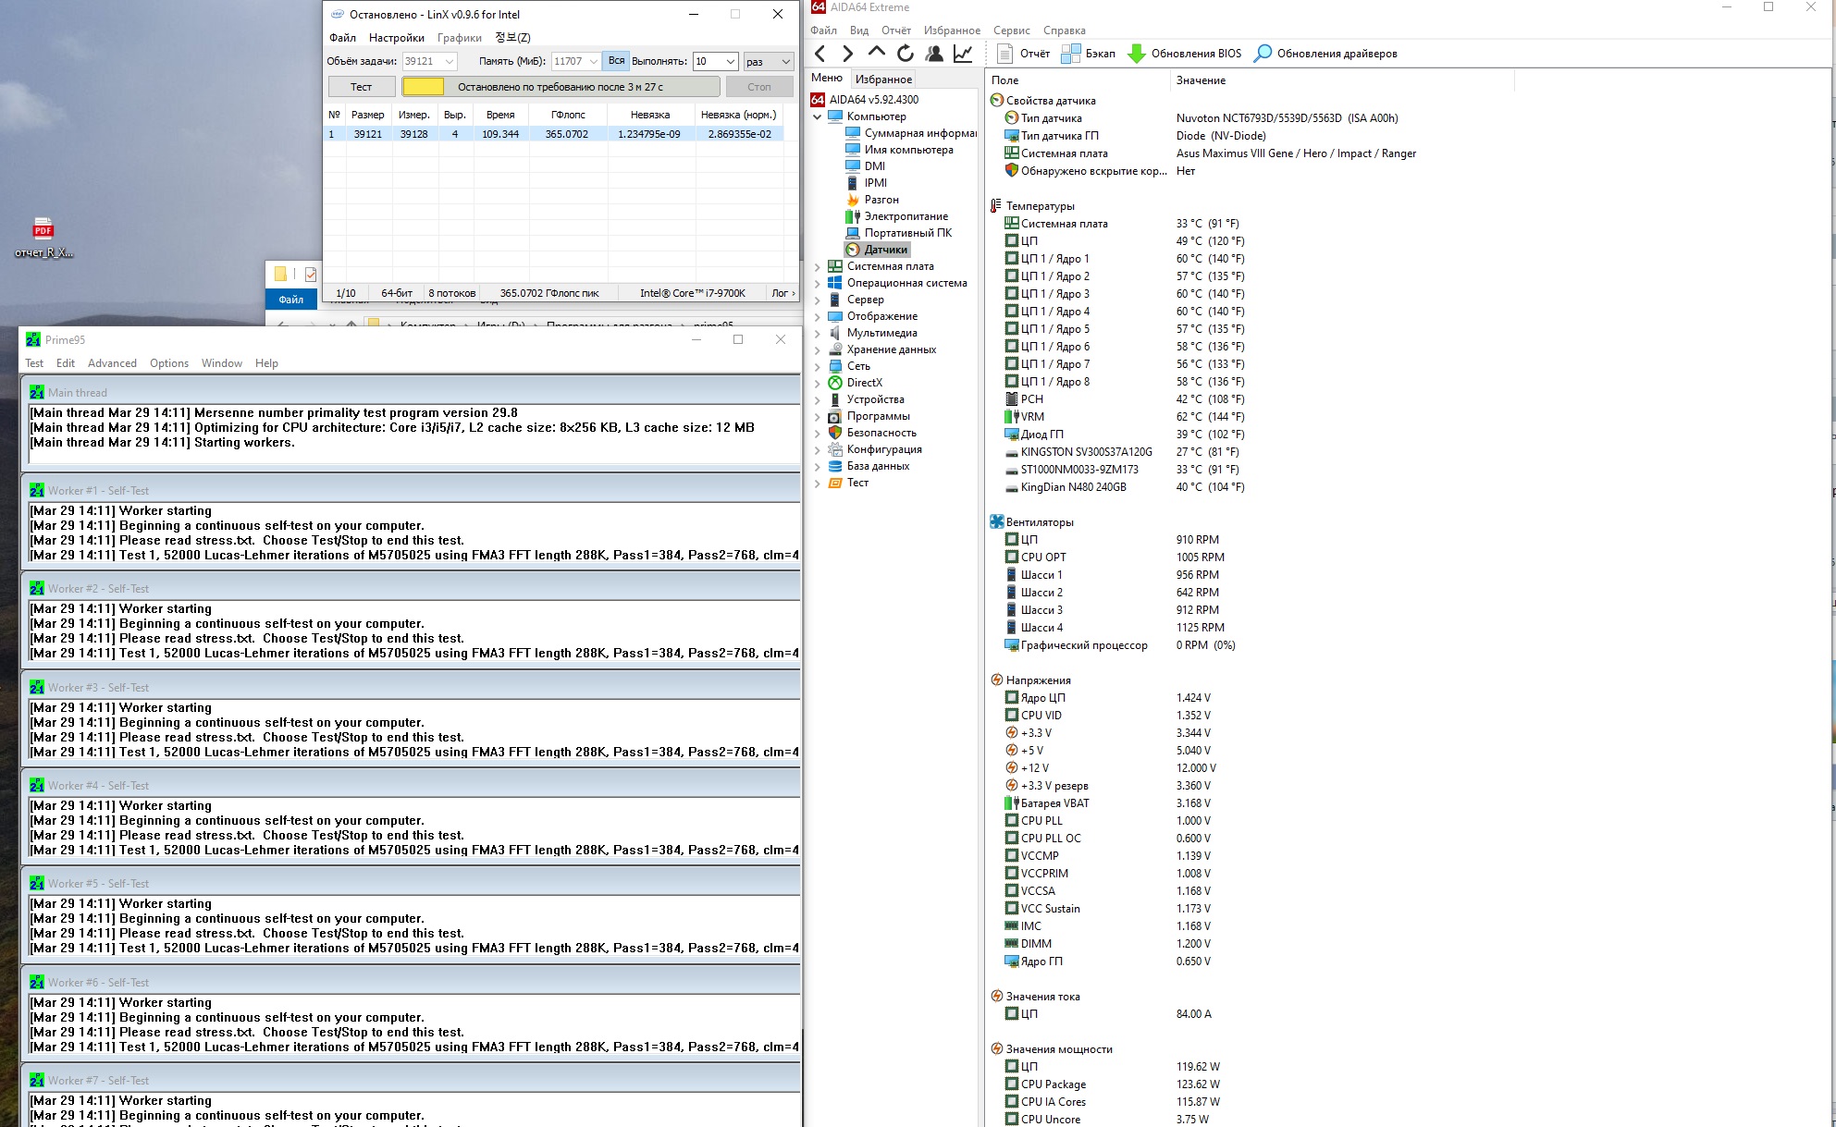Open the user feedback person icon
Viewport: 1836px width, 1127px height.
point(934,54)
